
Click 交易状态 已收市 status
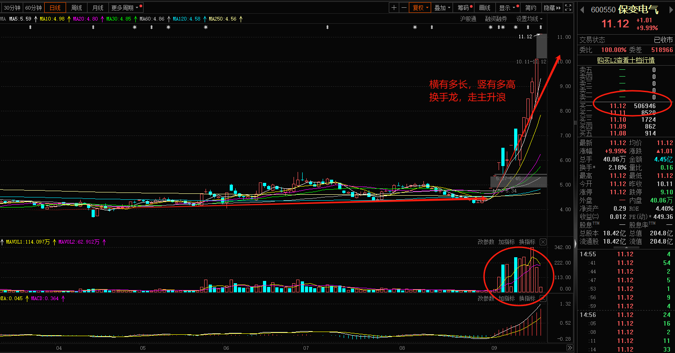[x=626, y=40]
